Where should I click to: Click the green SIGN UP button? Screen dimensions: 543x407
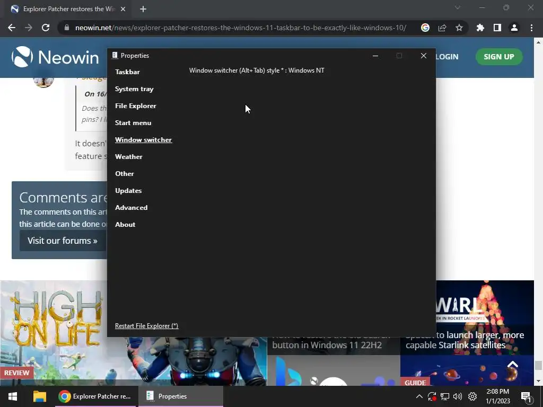point(498,57)
